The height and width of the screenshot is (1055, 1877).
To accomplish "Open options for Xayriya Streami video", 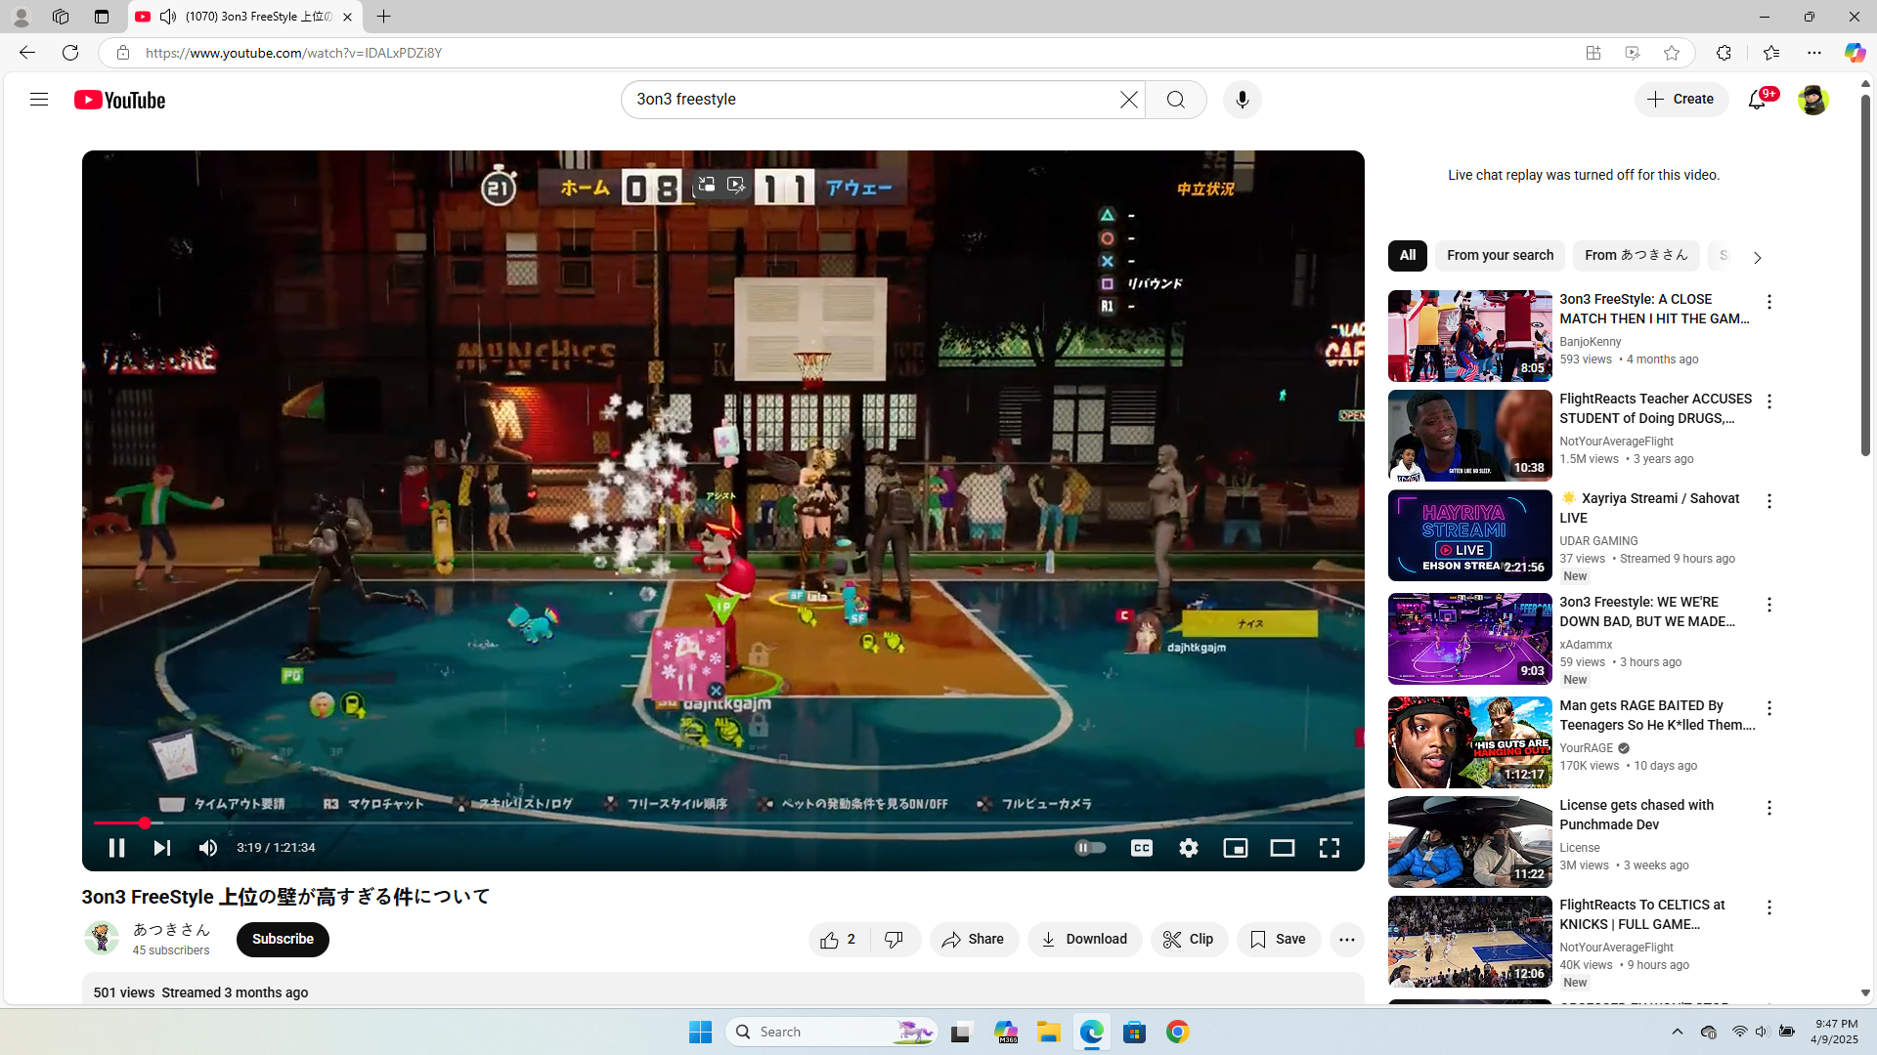I will tap(1768, 501).
